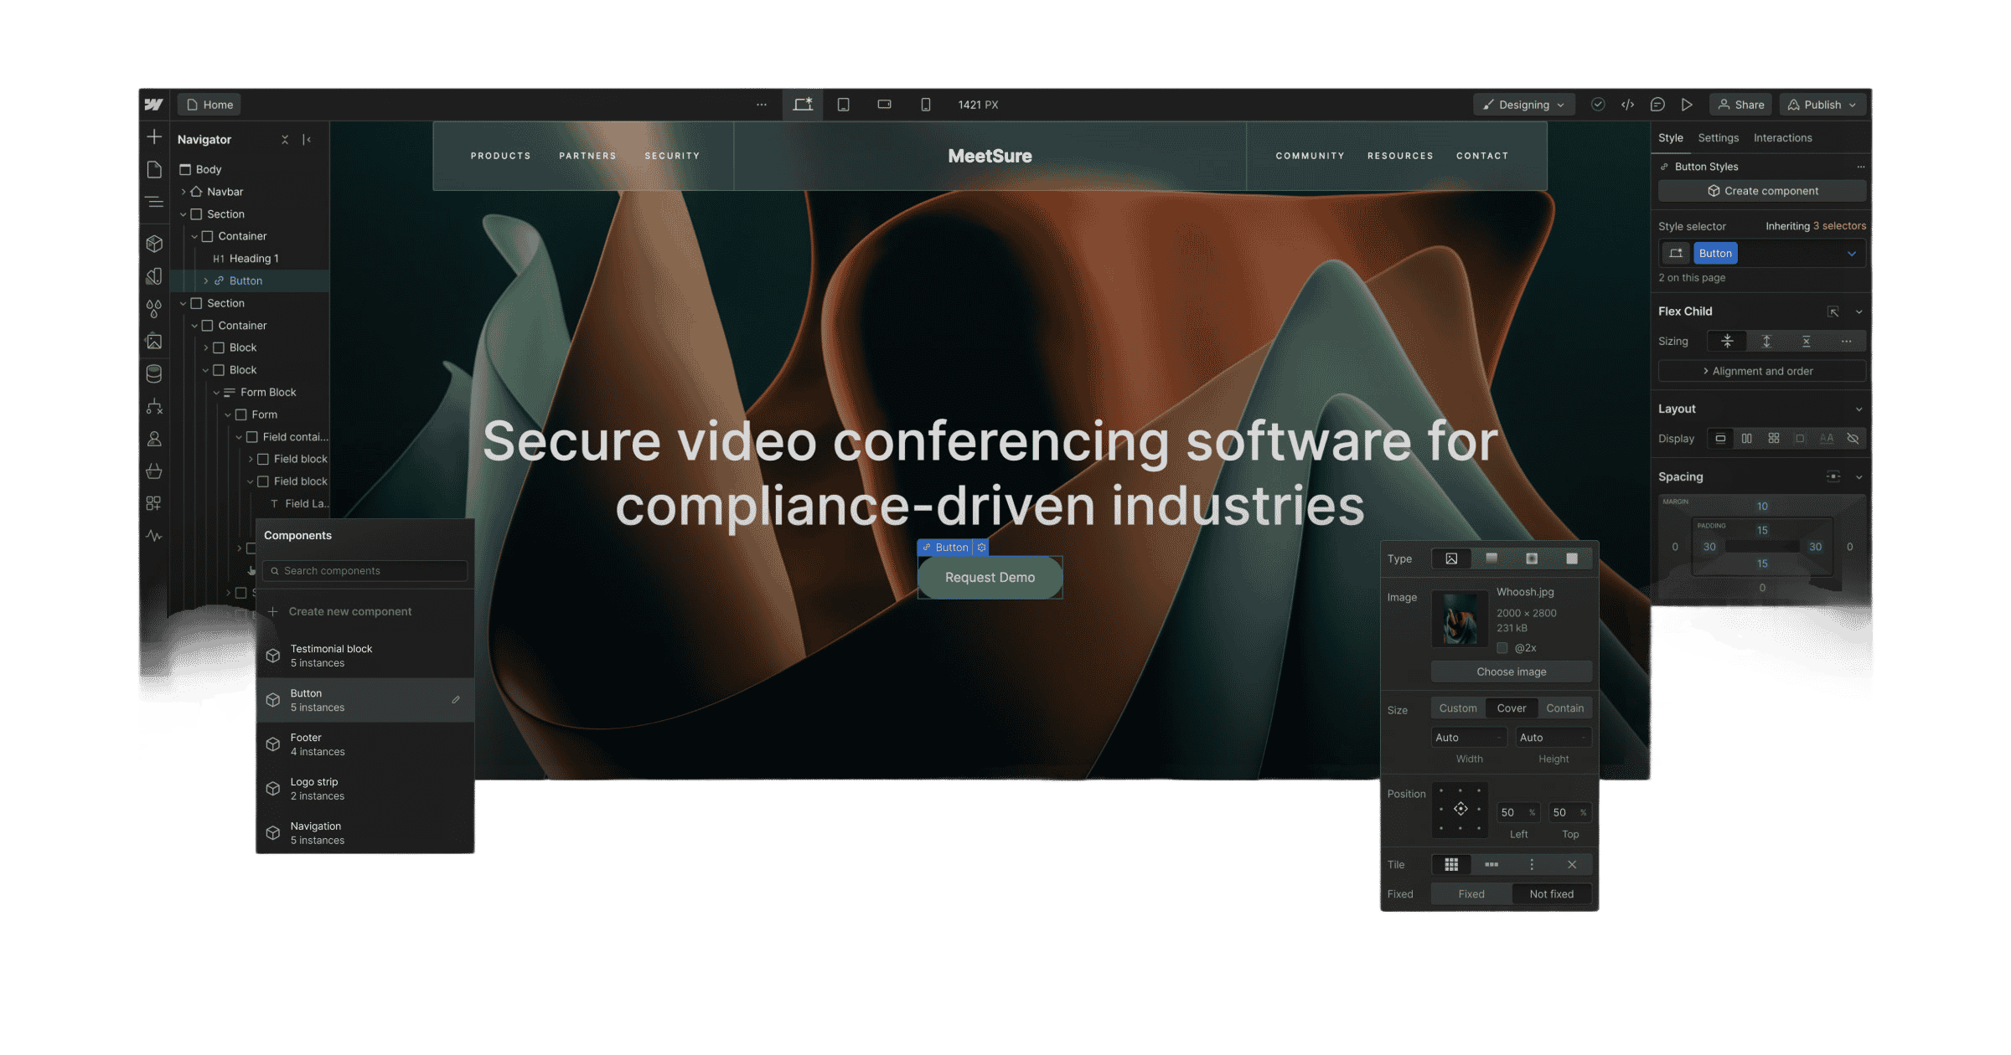Click the Choose image button
The height and width of the screenshot is (1055, 2011).
[x=1512, y=672]
